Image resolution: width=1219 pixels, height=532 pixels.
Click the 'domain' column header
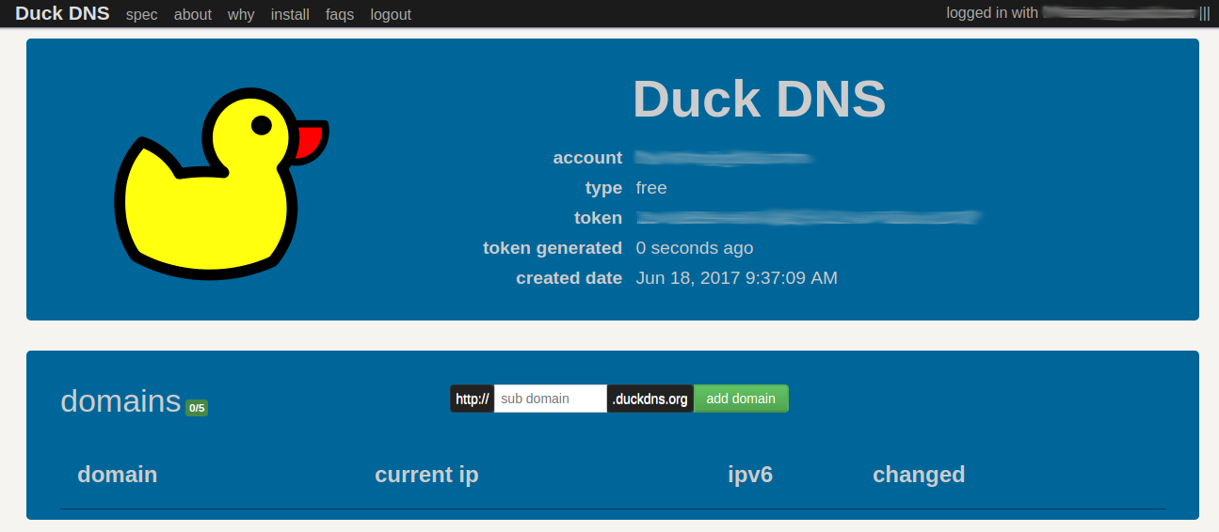pyautogui.click(x=118, y=475)
